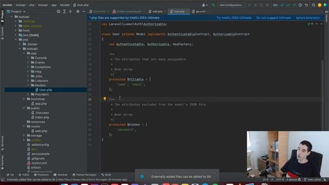Collapse the bootstrap folder

(24, 99)
